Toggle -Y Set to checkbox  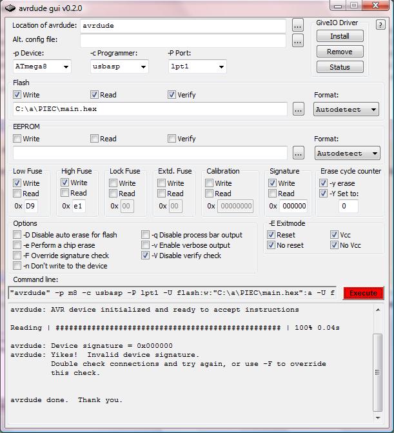click(323, 194)
